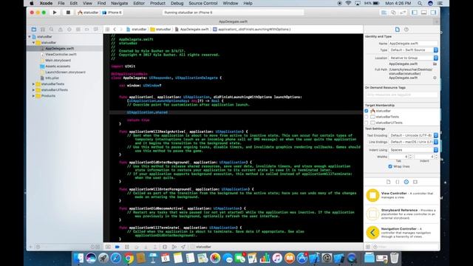Increment the Tab width stepper
Screen dimensions: 473x266
click(x=411, y=155)
